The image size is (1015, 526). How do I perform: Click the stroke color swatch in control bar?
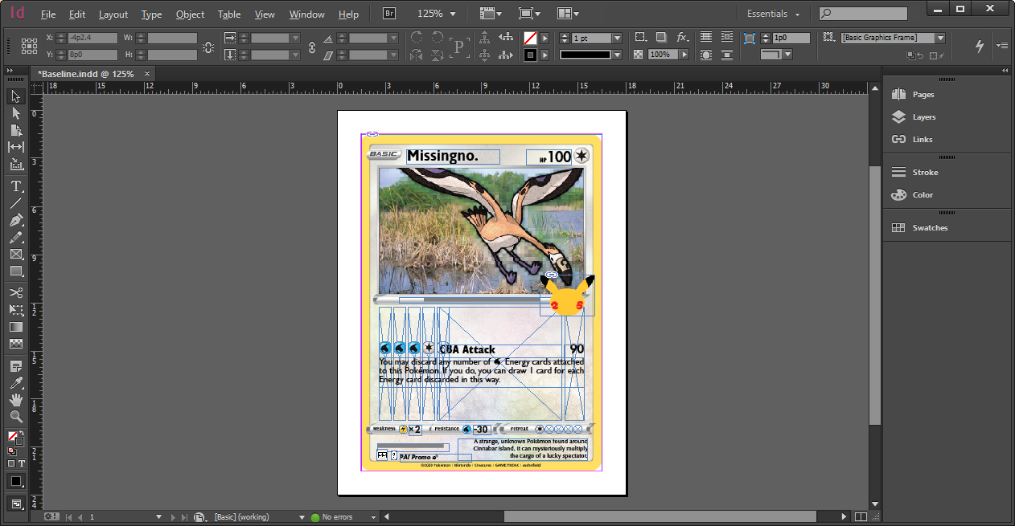(530, 55)
